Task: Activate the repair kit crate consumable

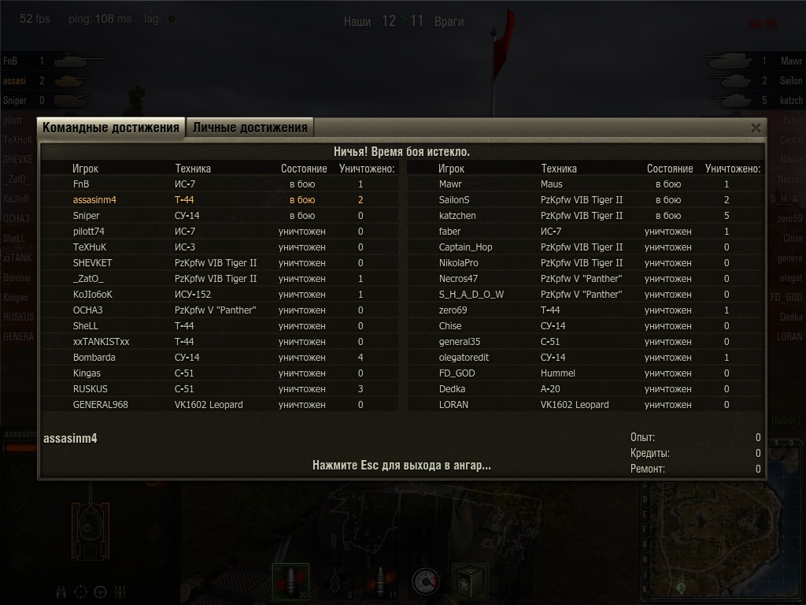Action: pos(470,581)
